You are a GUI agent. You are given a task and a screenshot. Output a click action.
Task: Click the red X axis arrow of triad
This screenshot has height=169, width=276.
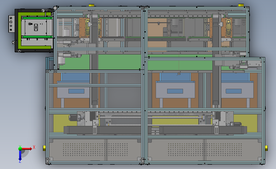27,149
